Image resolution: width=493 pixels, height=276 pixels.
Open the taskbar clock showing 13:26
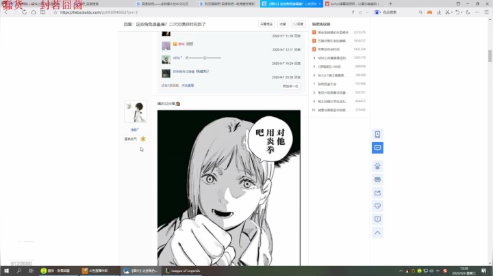click(464, 271)
